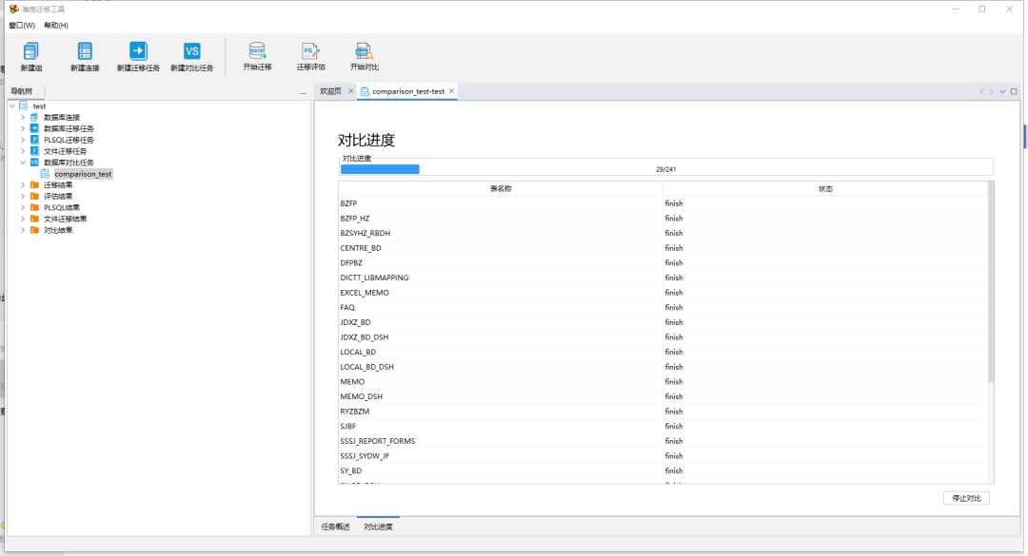The image size is (1028, 556).
Task: Select the SSSJ_REPORT_FORMS row
Action: point(662,441)
